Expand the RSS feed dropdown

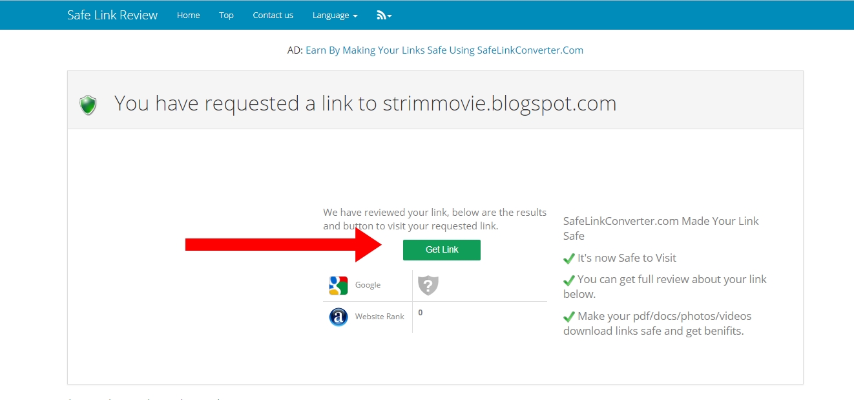tap(384, 15)
